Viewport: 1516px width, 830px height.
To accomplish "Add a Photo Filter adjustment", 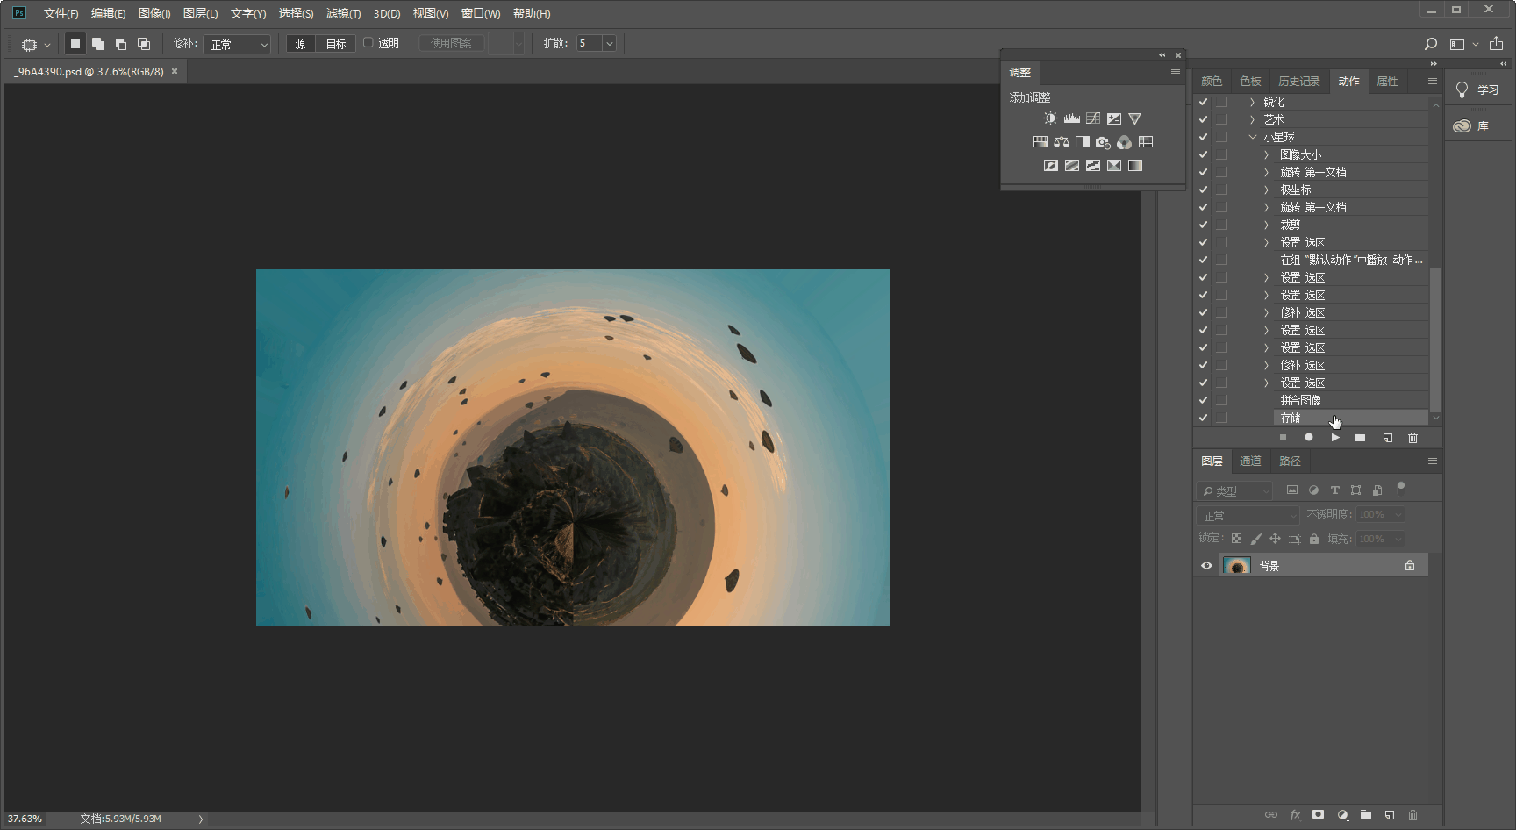I will 1103,142.
